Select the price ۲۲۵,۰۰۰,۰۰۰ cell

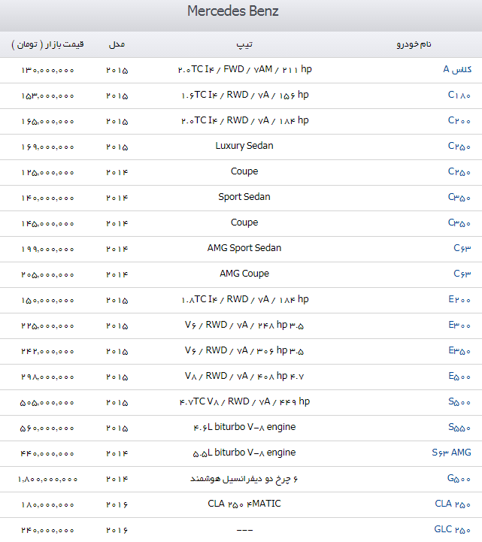click(x=47, y=326)
